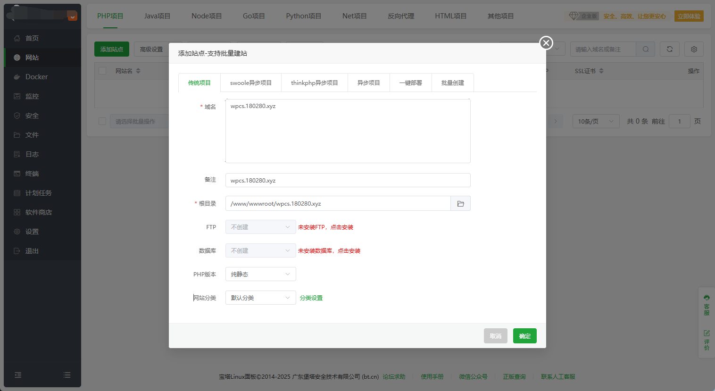Select the 批量创建 tab
The width and height of the screenshot is (715, 391).
pyautogui.click(x=452, y=83)
